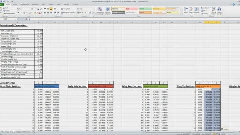Screen dimensions: 240x135
Task: Switch to the Insert ribbon tab
Action: pos(15,4)
